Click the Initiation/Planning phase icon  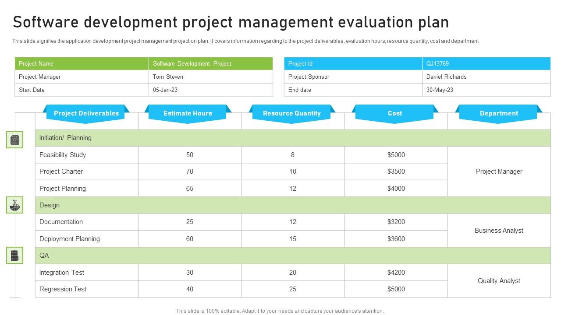[x=14, y=140]
